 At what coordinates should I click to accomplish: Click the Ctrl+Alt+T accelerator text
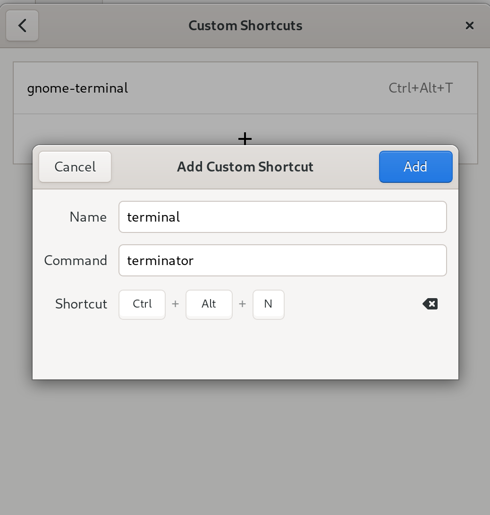(421, 88)
